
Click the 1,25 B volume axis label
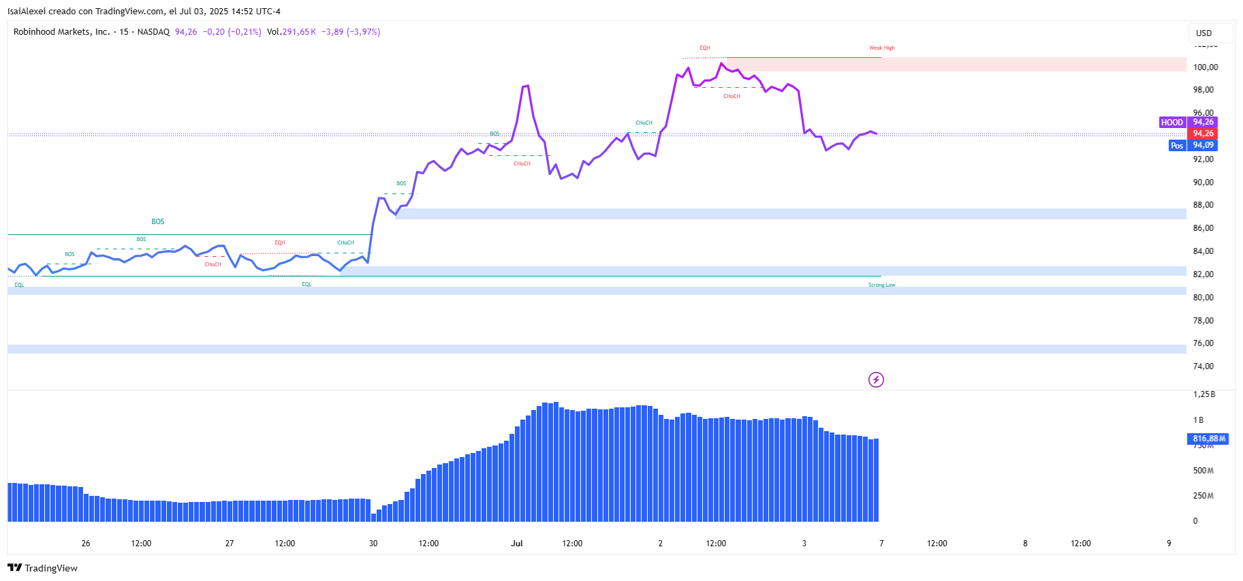1204,394
